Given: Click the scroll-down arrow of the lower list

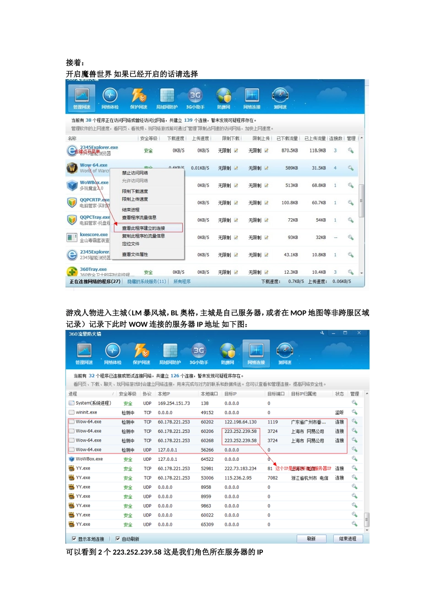Looking at the screenshot, I should click(x=367, y=530).
